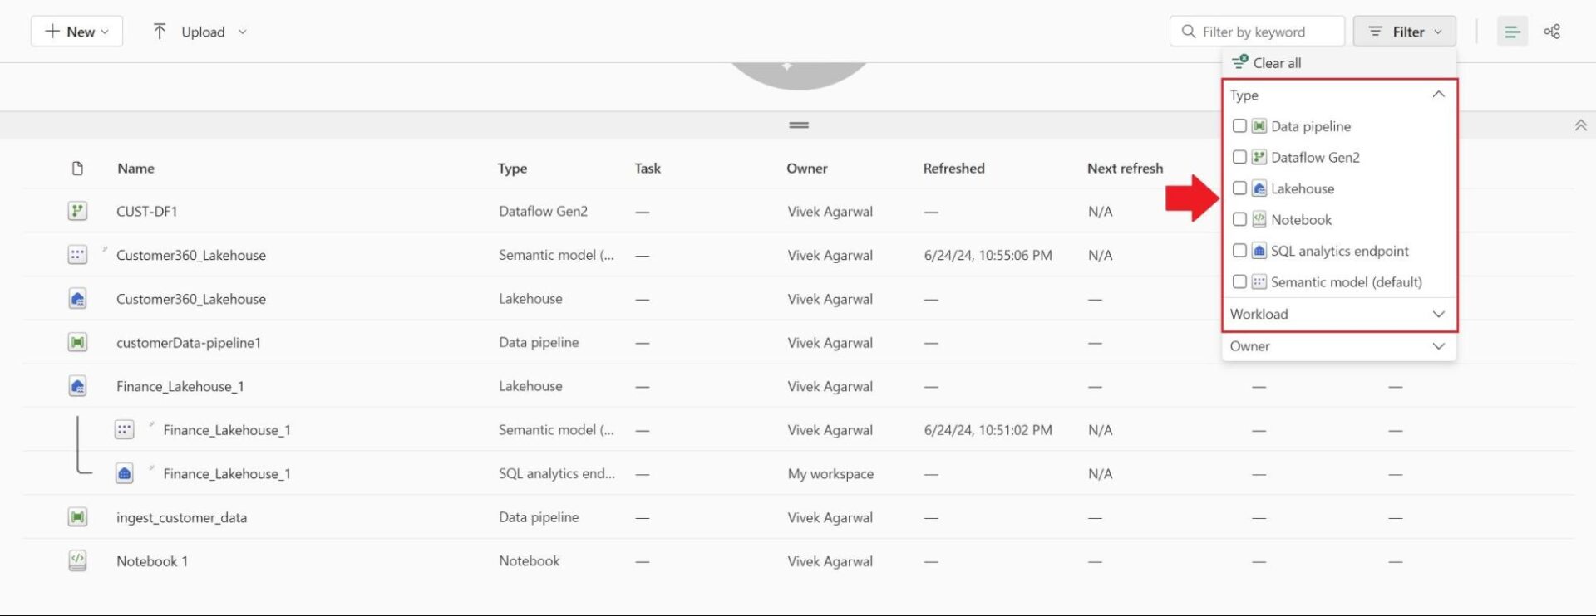
Task: Check the Lakehouse type filter
Action: 1239,188
